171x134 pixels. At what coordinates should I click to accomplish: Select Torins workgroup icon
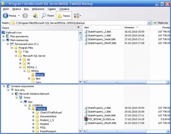21,98
